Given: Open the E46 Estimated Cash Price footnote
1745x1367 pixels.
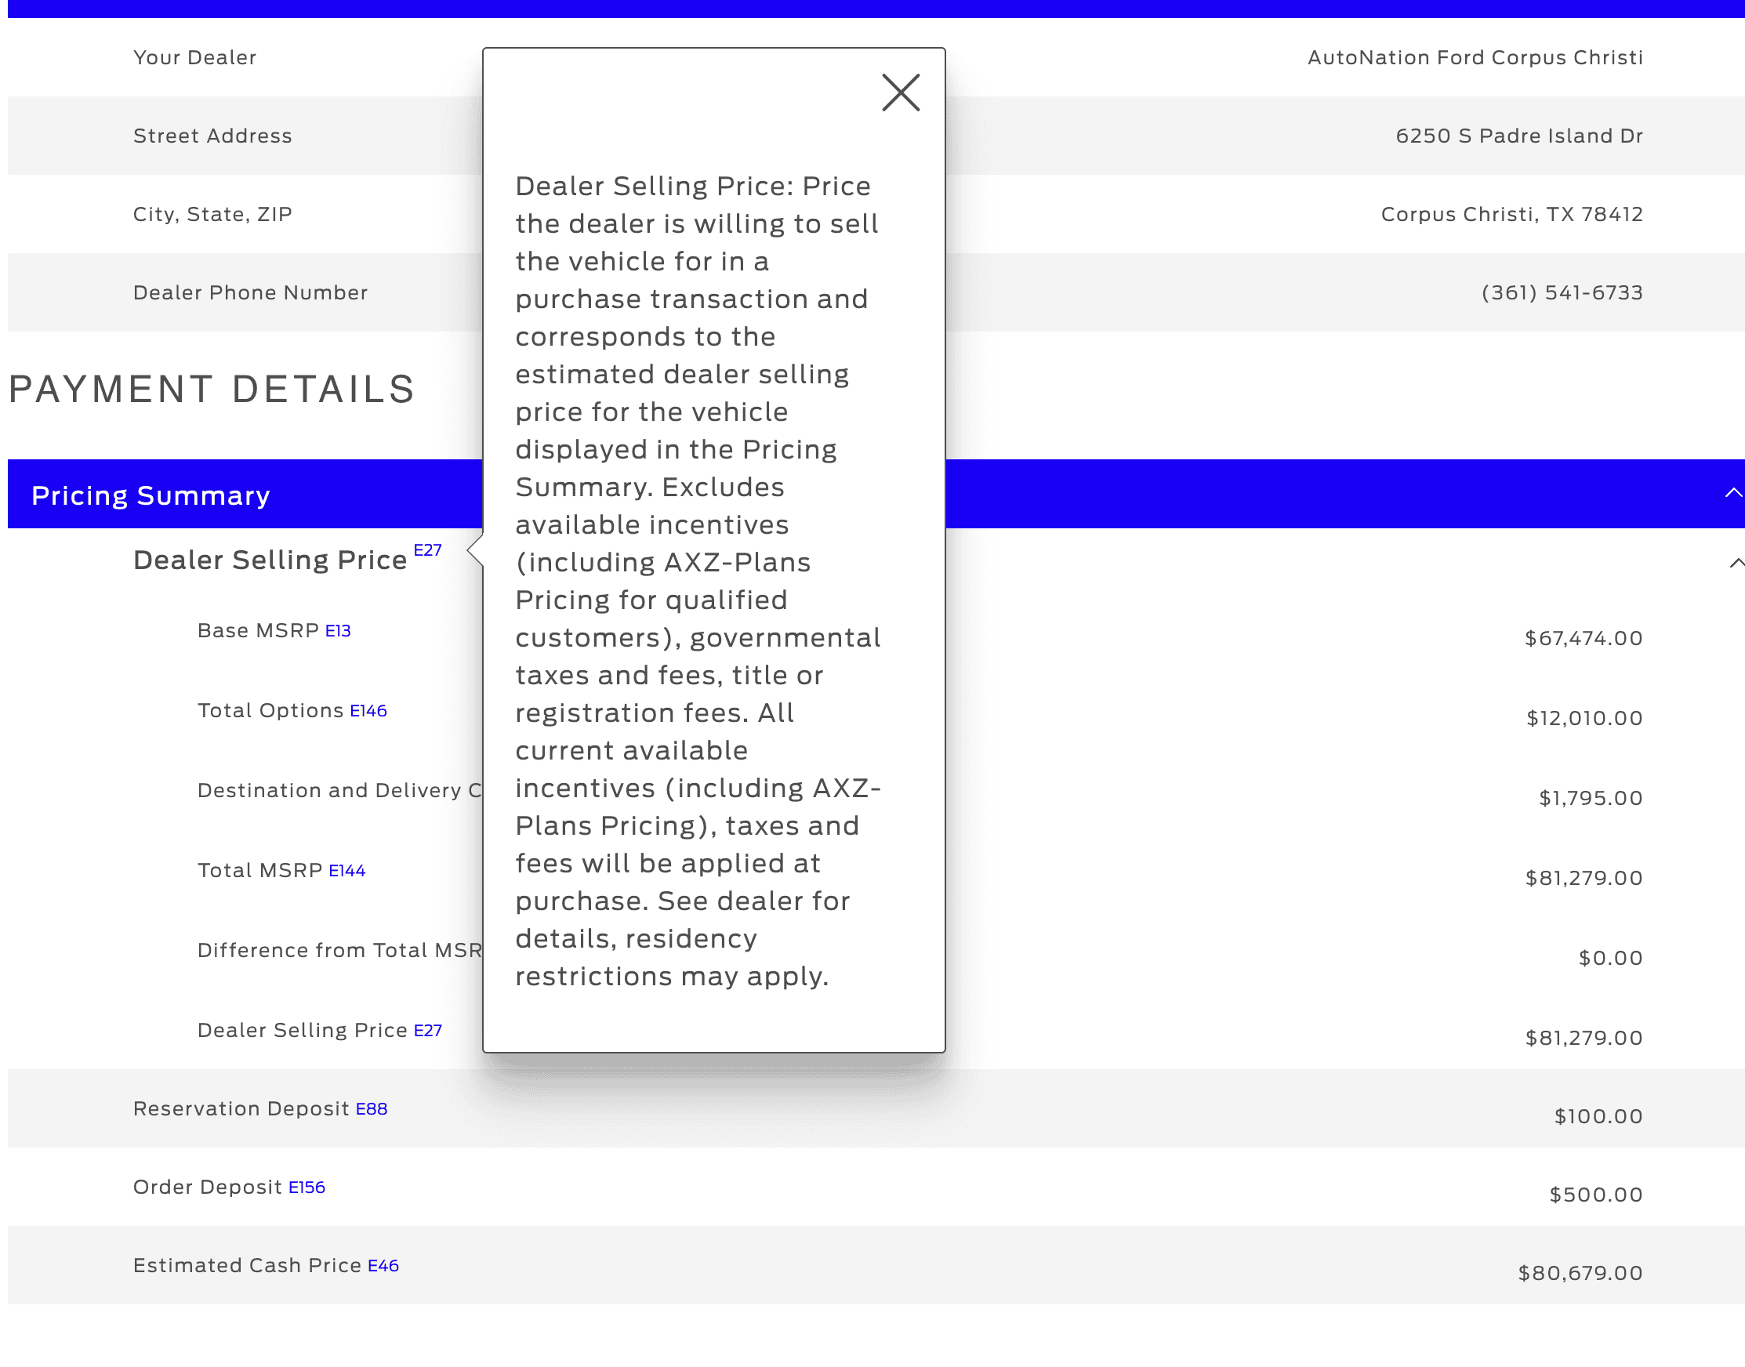Looking at the screenshot, I should 383,1267.
